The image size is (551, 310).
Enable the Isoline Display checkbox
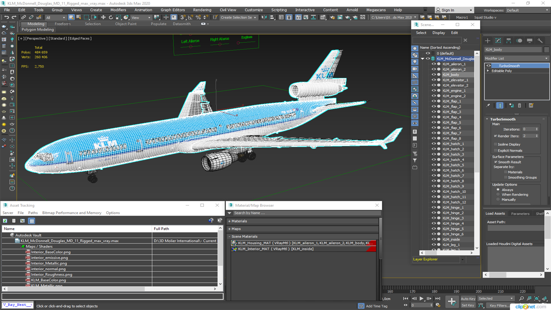495,144
